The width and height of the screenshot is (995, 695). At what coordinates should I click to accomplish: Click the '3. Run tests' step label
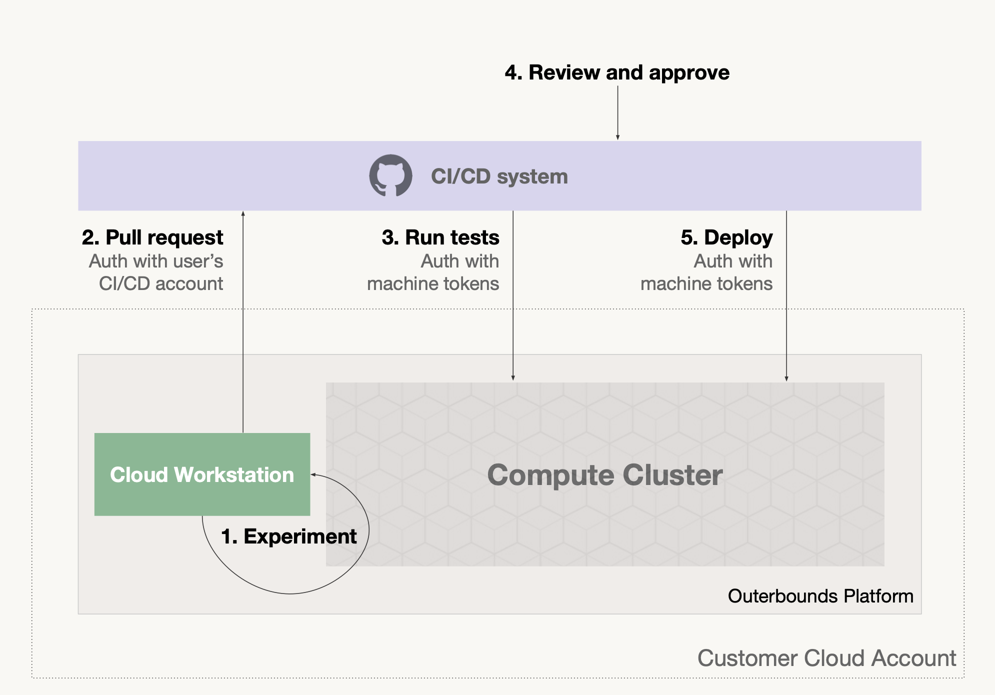tap(440, 237)
